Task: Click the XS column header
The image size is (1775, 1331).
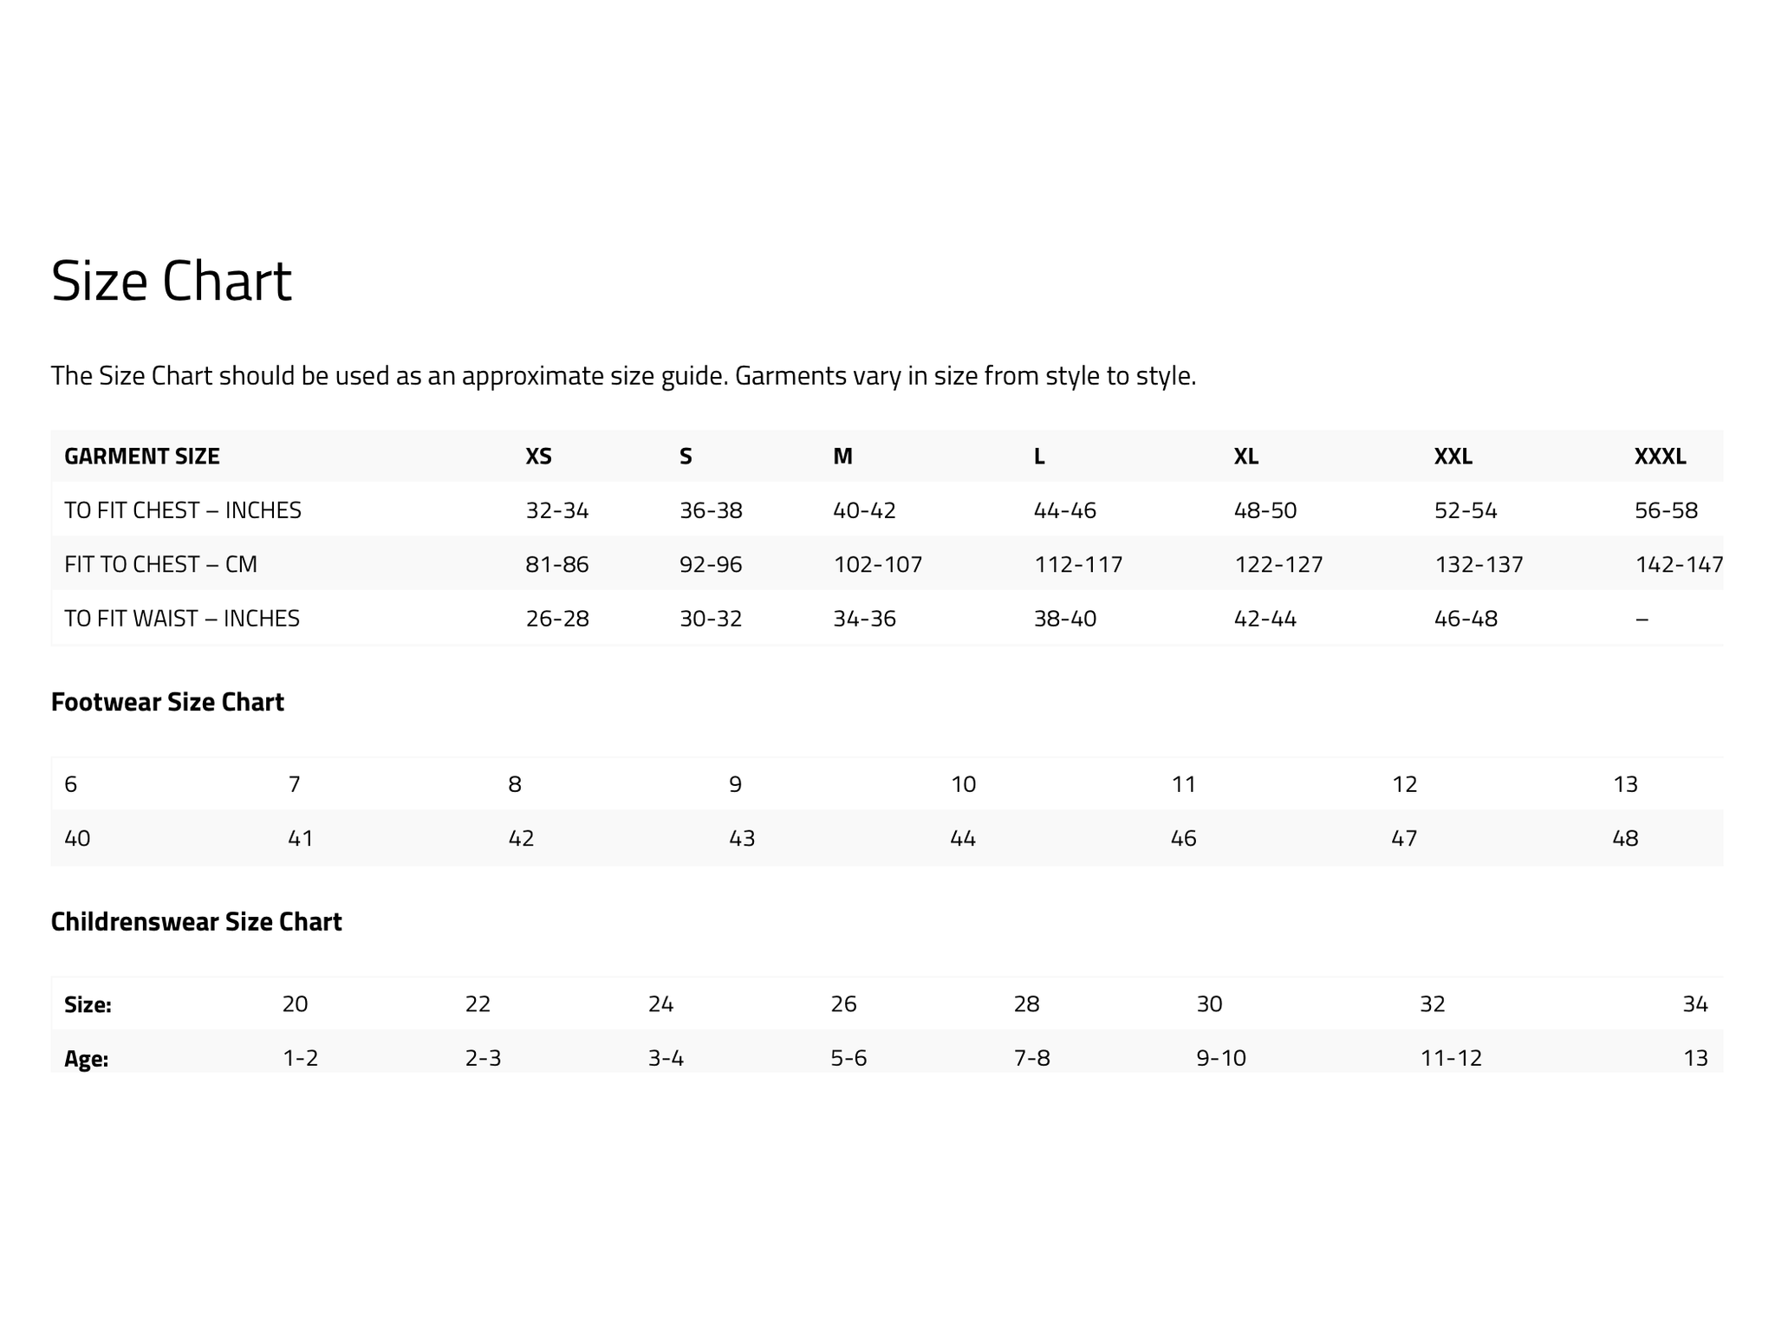Action: click(538, 456)
